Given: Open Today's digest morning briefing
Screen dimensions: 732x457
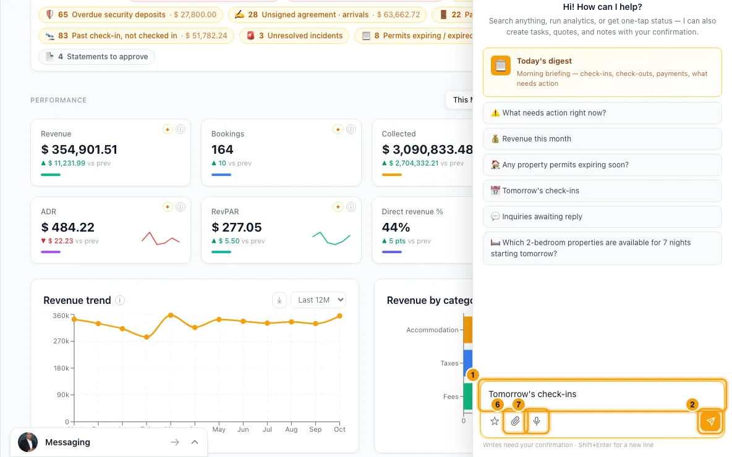Looking at the screenshot, I should point(602,72).
